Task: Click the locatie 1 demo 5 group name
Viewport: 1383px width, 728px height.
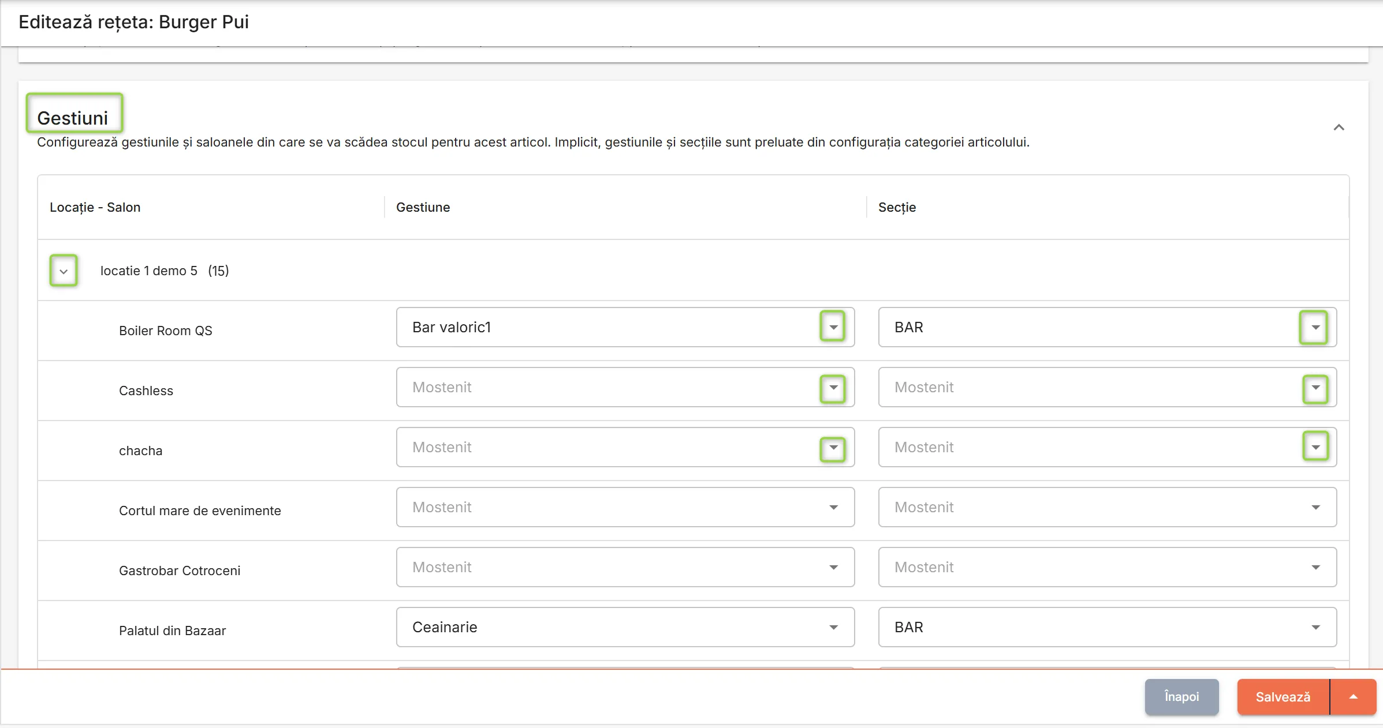Action: point(149,271)
